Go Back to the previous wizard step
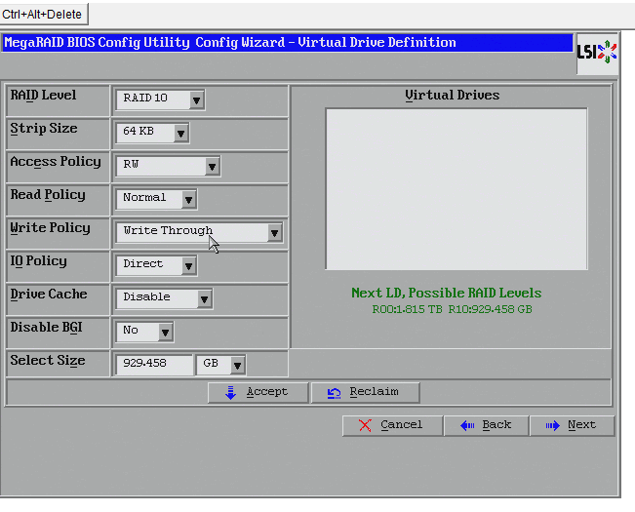The width and height of the screenshot is (635, 512). (487, 425)
